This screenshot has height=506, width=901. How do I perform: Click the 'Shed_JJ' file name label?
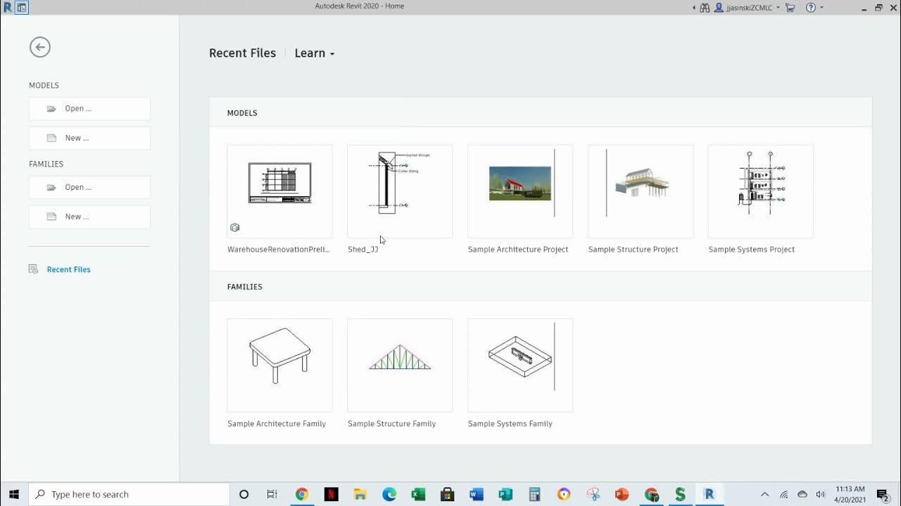point(363,249)
